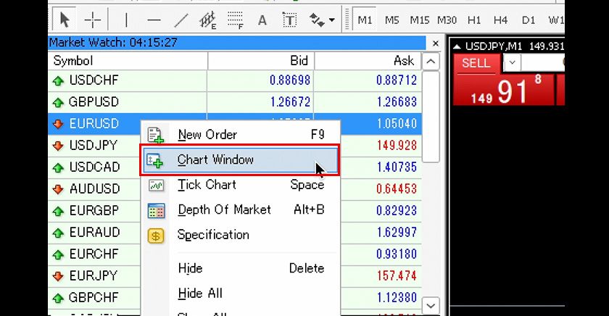Select the horizontal line tool
Image resolution: width=609 pixels, height=316 pixels.
click(x=154, y=20)
